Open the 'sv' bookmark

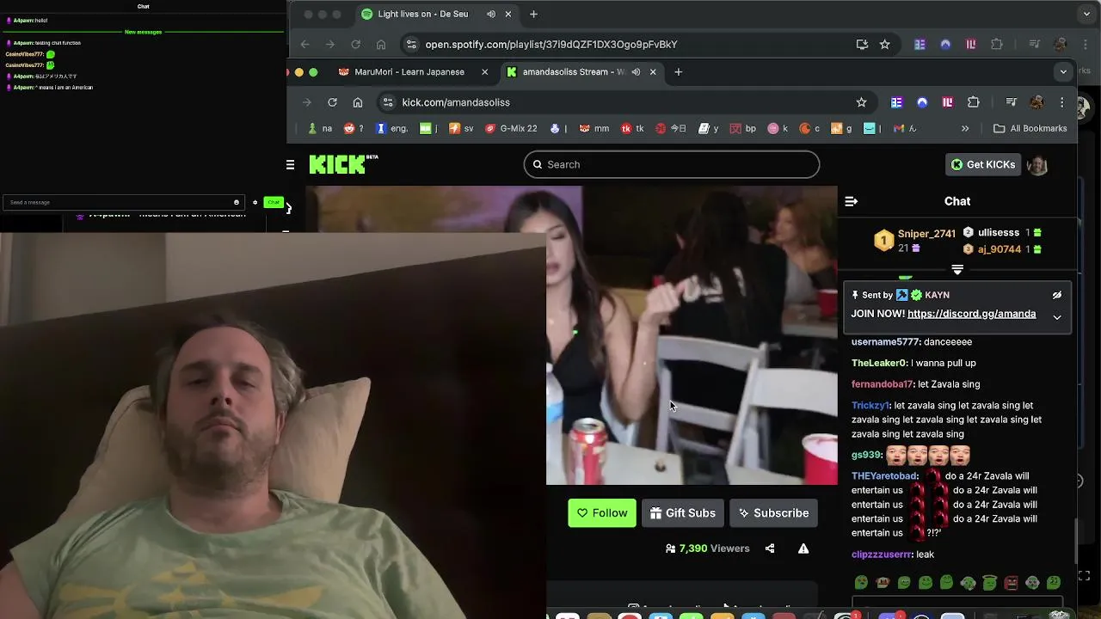[462, 129]
